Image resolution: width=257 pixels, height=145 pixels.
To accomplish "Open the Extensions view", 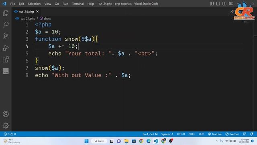I will [6, 60].
